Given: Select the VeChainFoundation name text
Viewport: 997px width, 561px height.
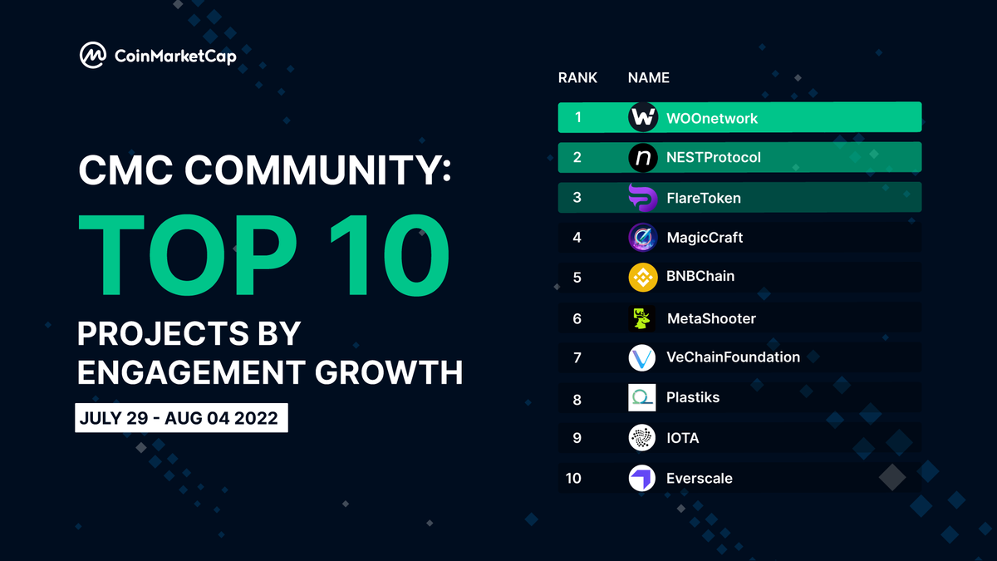Looking at the screenshot, I should pos(733,357).
